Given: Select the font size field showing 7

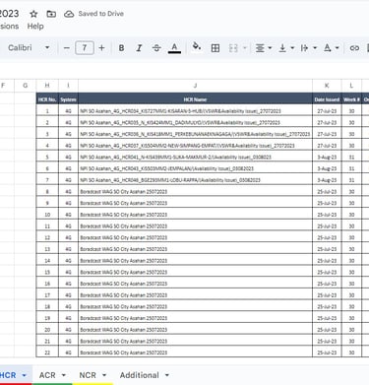Looking at the screenshot, I should point(85,48).
